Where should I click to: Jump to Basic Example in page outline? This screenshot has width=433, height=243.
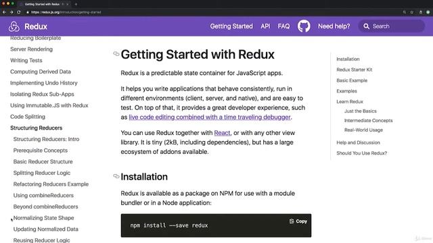352,80
